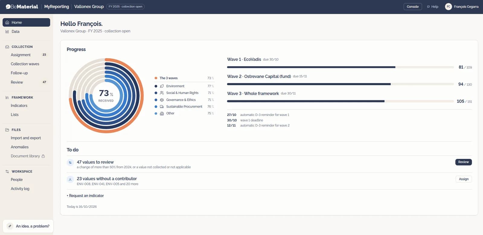Click the Home house icon in sidebar
Viewport: 483px width, 235px height.
click(7, 22)
